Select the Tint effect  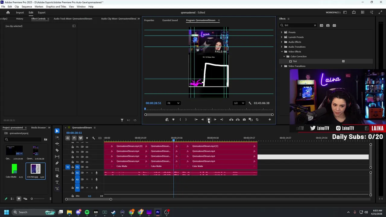[295, 61]
